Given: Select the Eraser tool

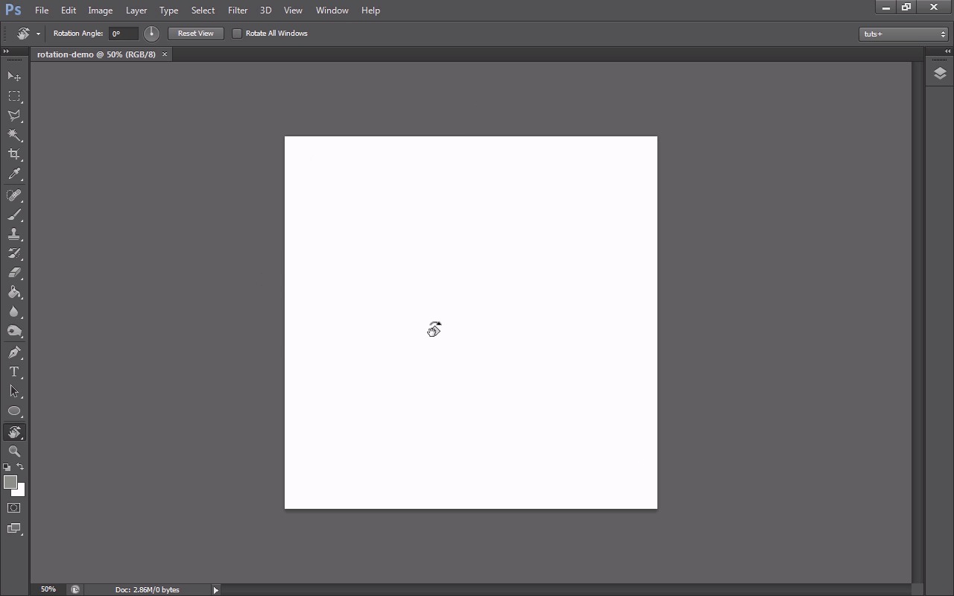Looking at the screenshot, I should pyautogui.click(x=14, y=273).
